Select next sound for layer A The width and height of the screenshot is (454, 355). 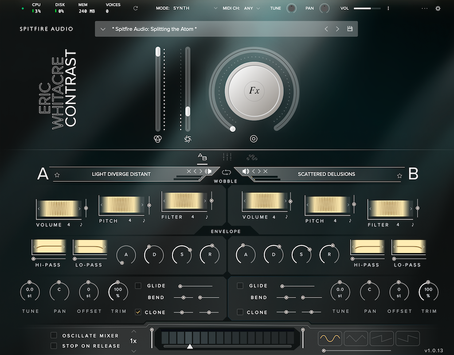pyautogui.click(x=201, y=171)
